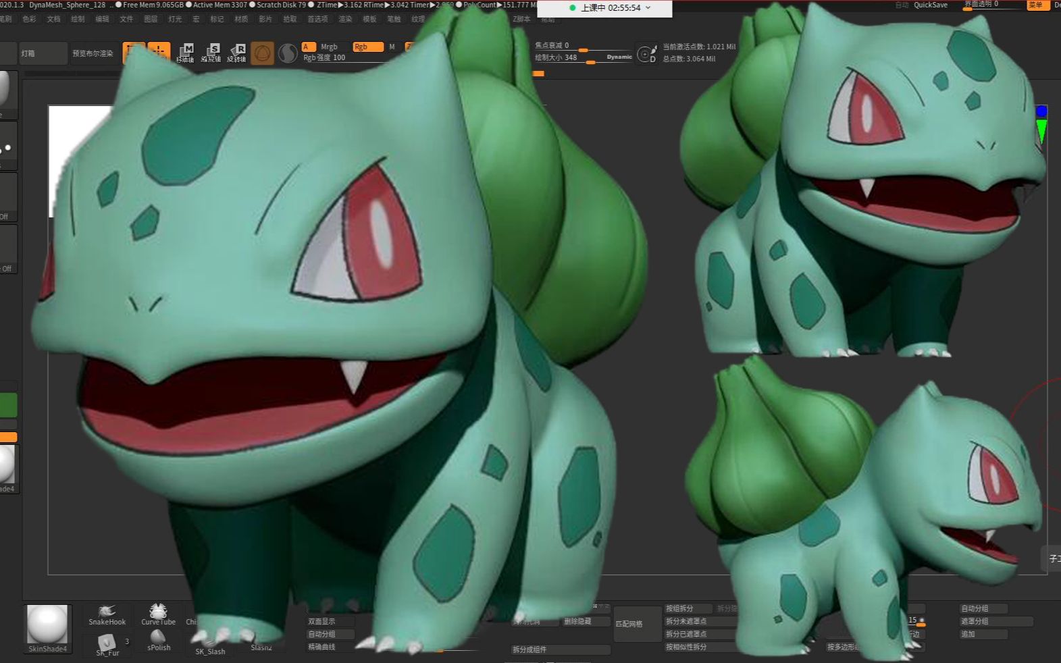The width and height of the screenshot is (1061, 663).
Task: Toggle the orange Gizmo 3D button
Action: (262, 53)
